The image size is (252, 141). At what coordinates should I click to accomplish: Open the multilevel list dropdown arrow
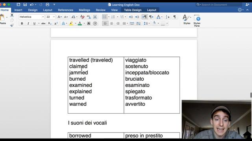(x=126, y=17)
